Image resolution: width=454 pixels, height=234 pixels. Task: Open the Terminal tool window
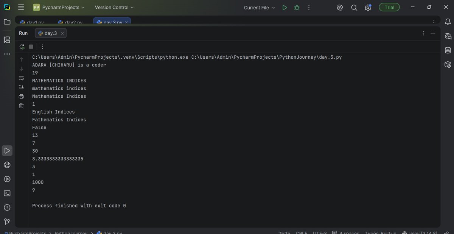[7, 193]
